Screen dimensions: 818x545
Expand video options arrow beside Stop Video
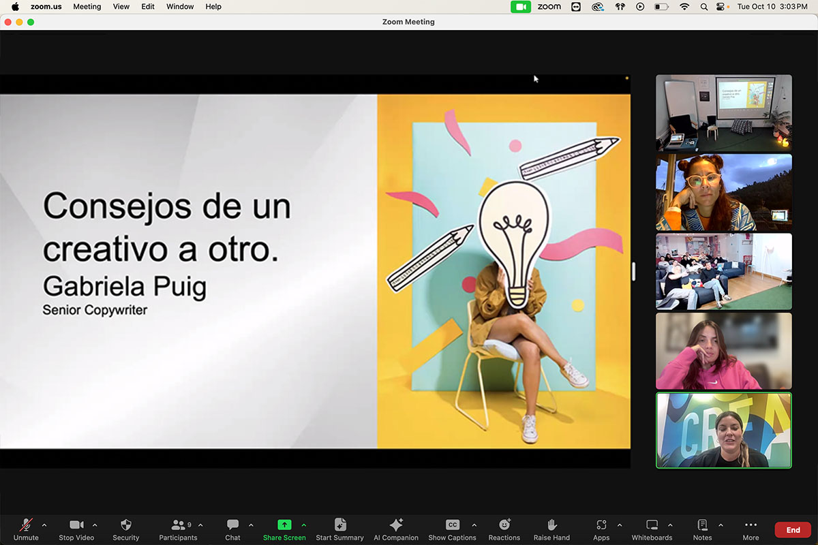pos(95,525)
